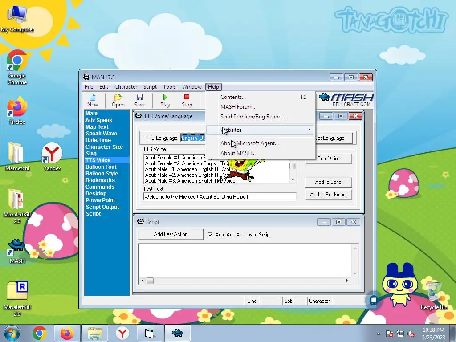Click the muted volume tray icon
Image resolution: width=456 pixels, height=342 pixels.
pos(411,334)
